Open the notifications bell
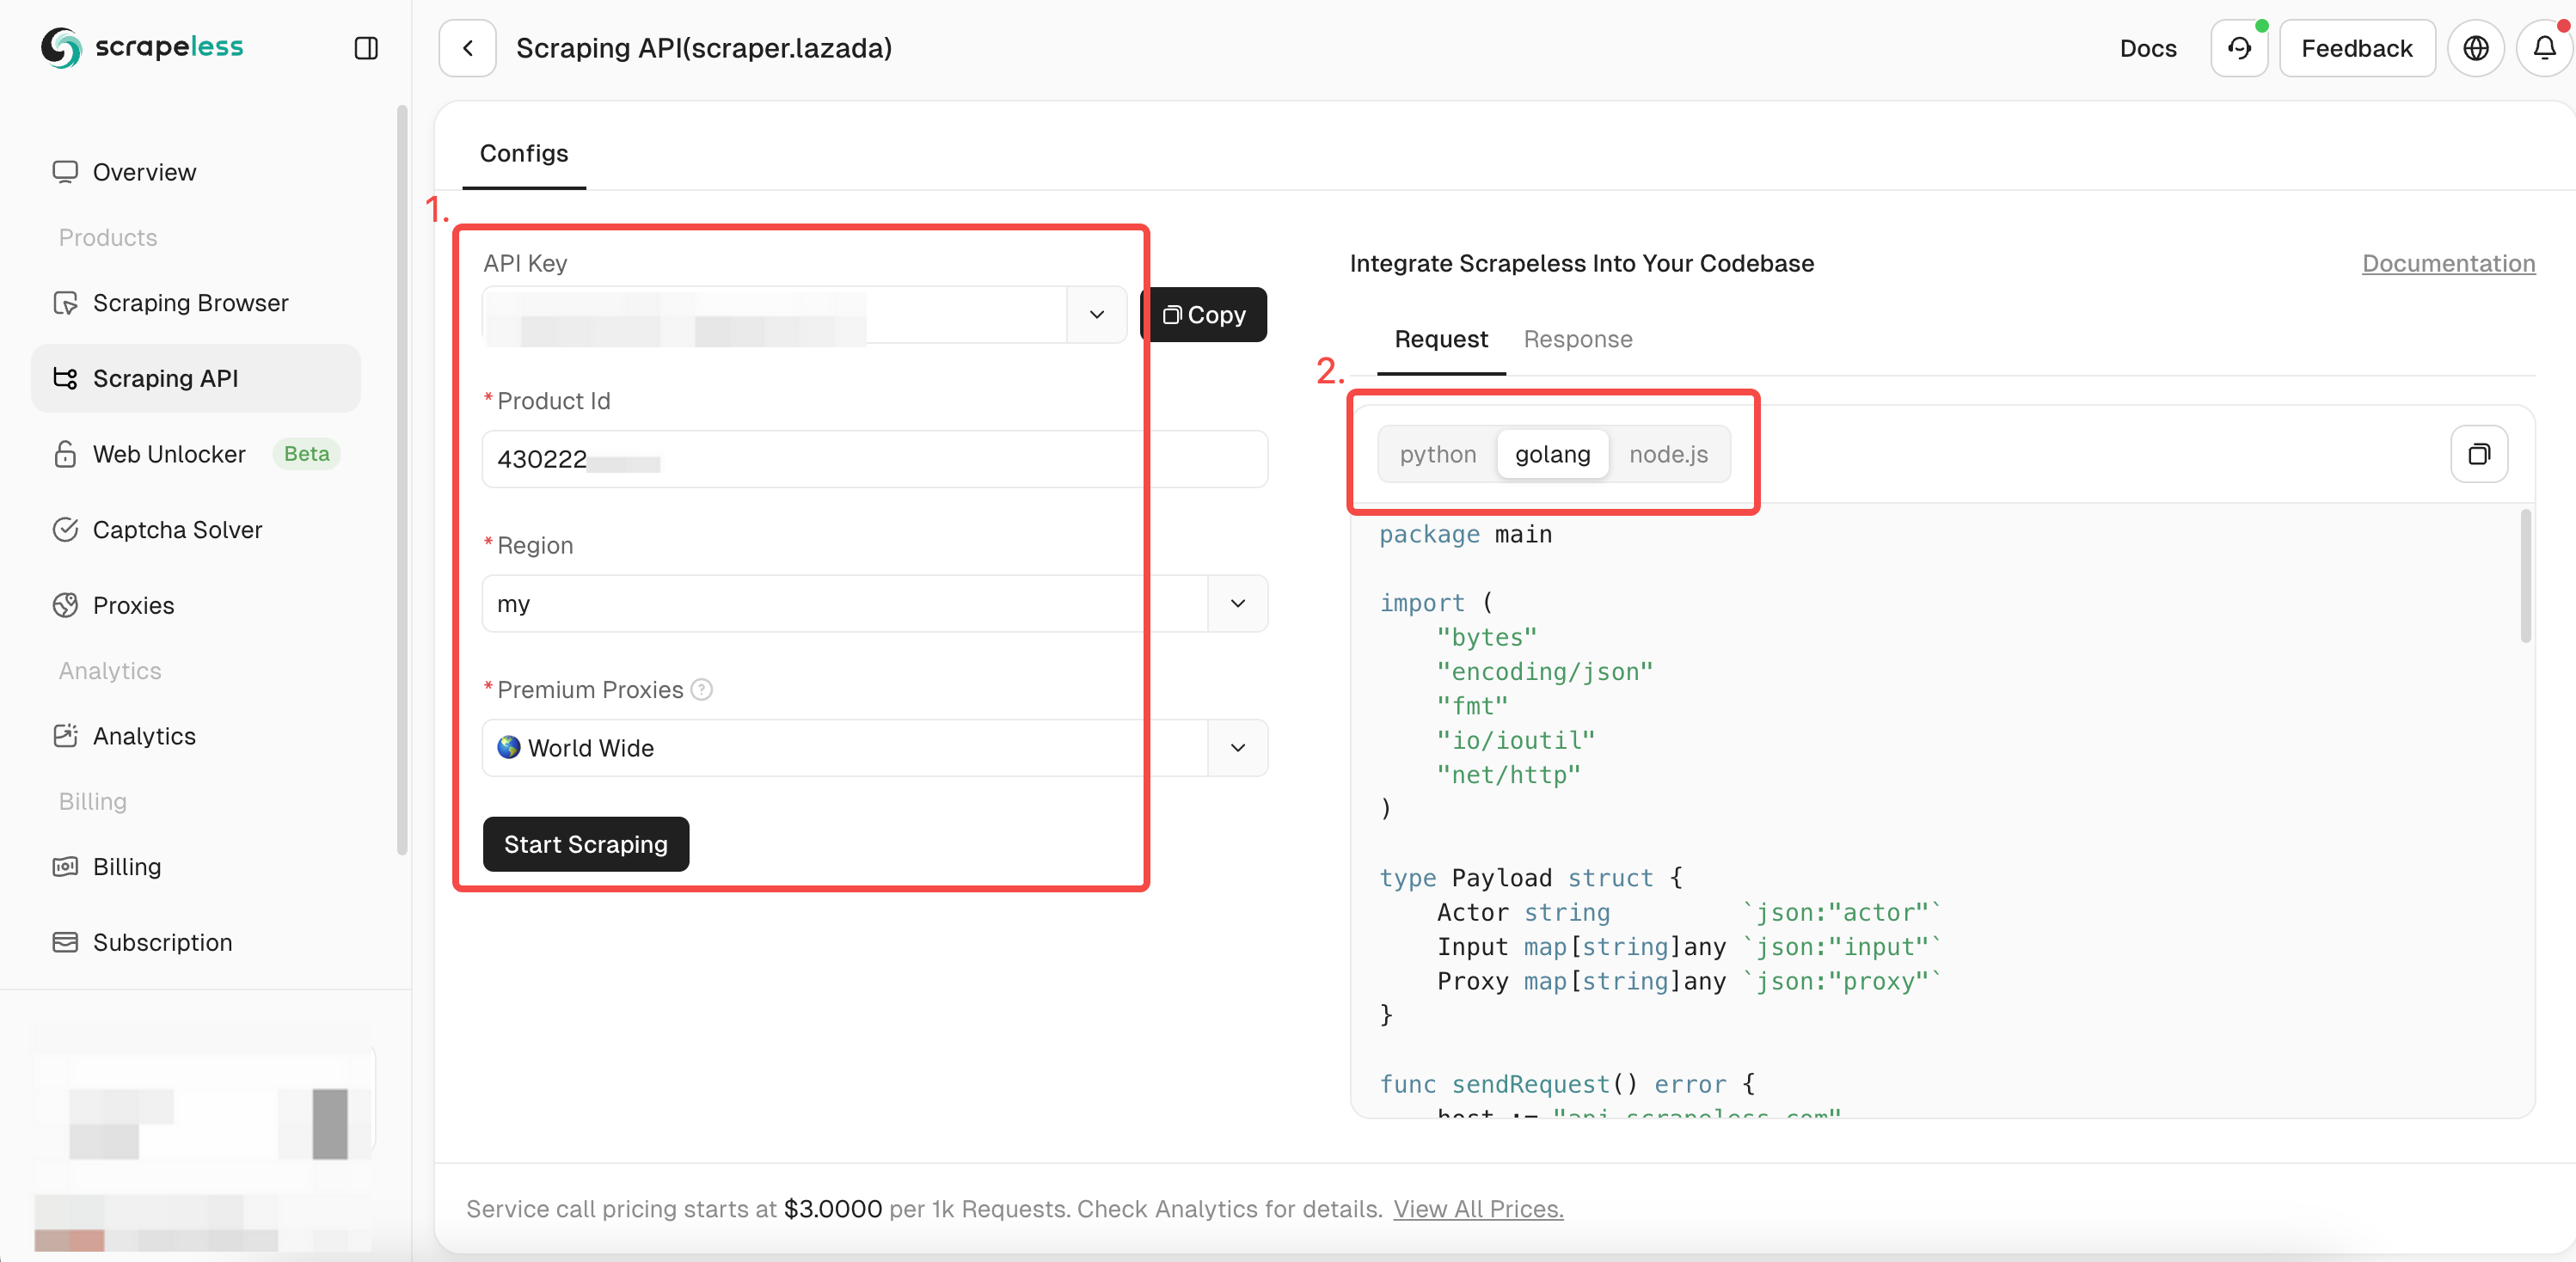2576x1262 pixels. (2544, 48)
